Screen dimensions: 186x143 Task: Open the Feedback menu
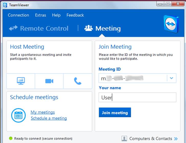point(75,15)
